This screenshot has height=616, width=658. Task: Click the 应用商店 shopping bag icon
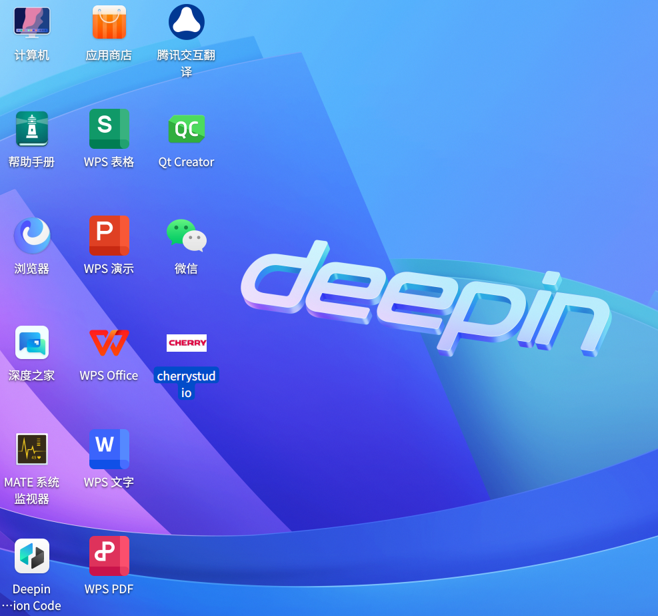coord(109,22)
